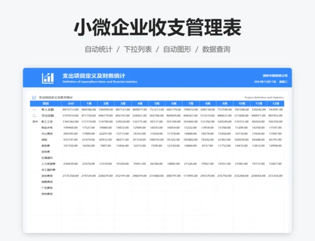The width and height of the screenshot is (315, 241).
Task: Click the 员工福利费 row label
Action: tap(49, 170)
